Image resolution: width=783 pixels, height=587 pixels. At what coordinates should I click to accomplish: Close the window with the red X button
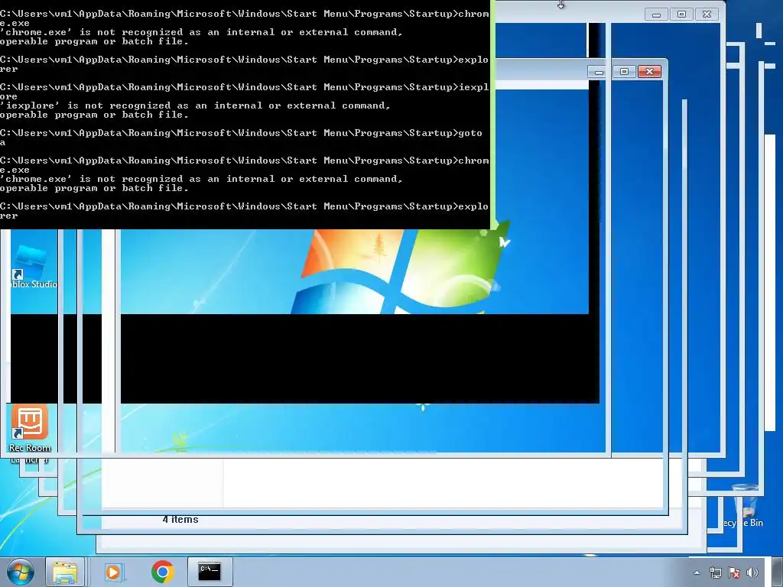pos(649,71)
